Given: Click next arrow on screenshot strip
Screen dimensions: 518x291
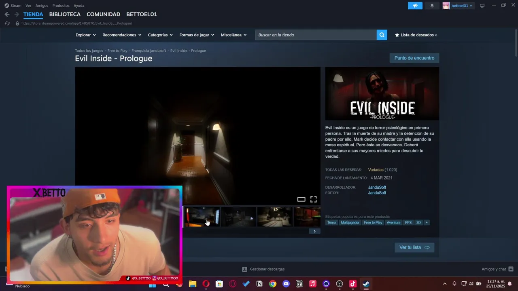Looking at the screenshot, I should 314,231.
